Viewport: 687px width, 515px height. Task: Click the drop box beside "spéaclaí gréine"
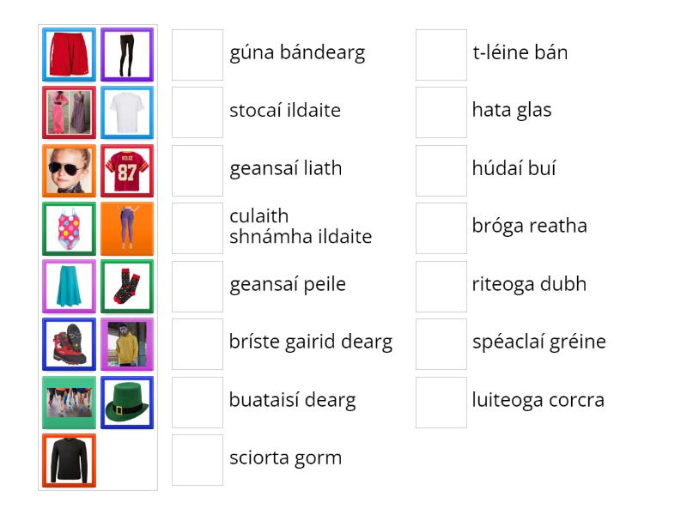pyautogui.click(x=441, y=344)
